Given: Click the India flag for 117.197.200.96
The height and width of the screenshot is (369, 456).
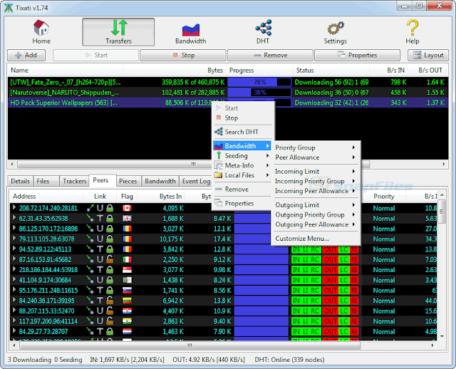Looking at the screenshot, I should 127,321.
